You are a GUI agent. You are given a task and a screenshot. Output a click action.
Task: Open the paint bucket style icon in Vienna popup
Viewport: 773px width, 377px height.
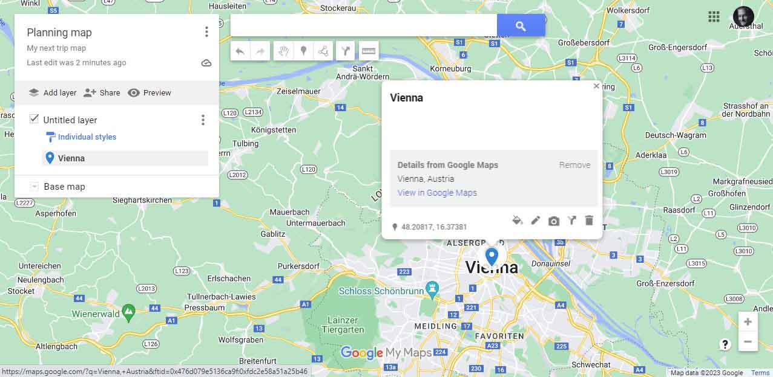[x=517, y=221]
